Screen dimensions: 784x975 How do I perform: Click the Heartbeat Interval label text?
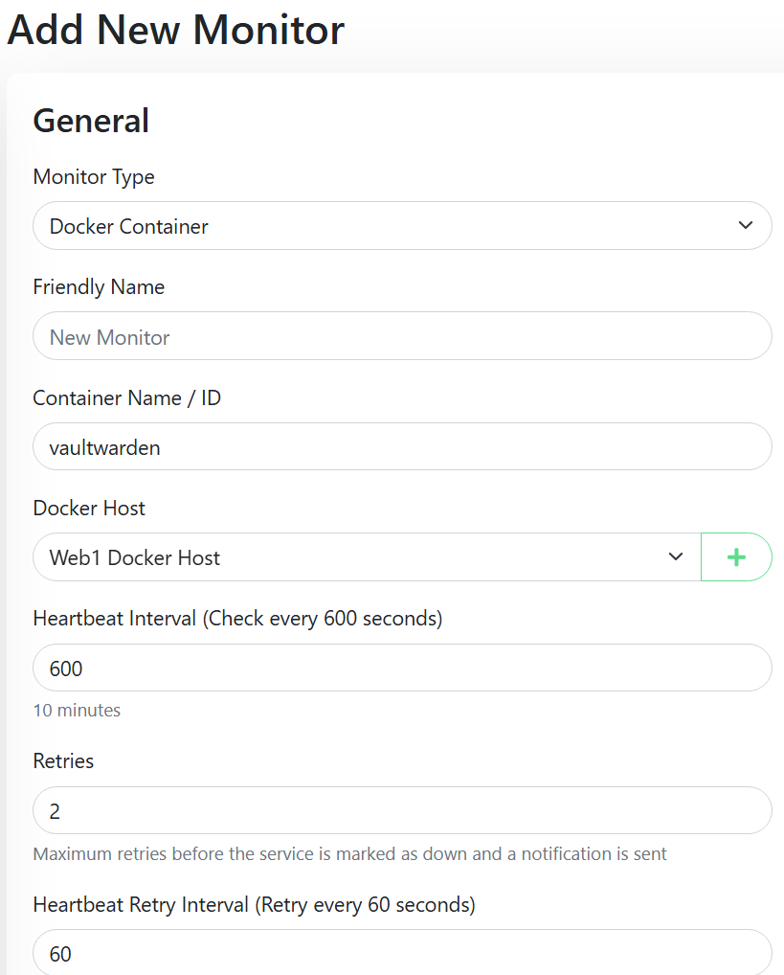[x=237, y=619]
